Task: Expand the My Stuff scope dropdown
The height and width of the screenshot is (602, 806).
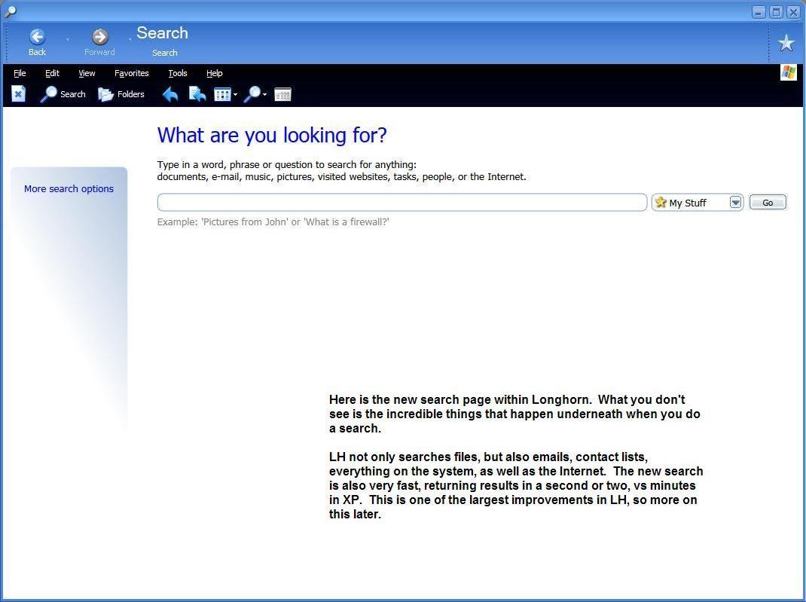Action: click(736, 202)
